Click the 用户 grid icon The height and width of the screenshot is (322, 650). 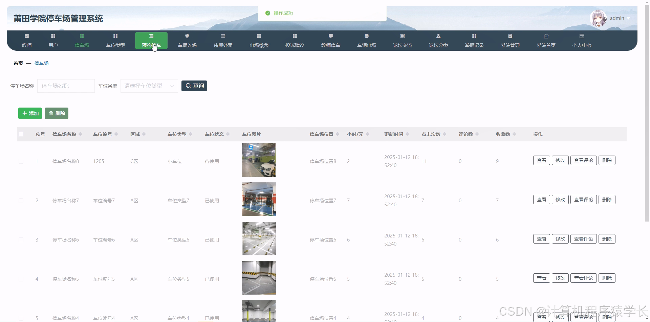click(x=53, y=36)
